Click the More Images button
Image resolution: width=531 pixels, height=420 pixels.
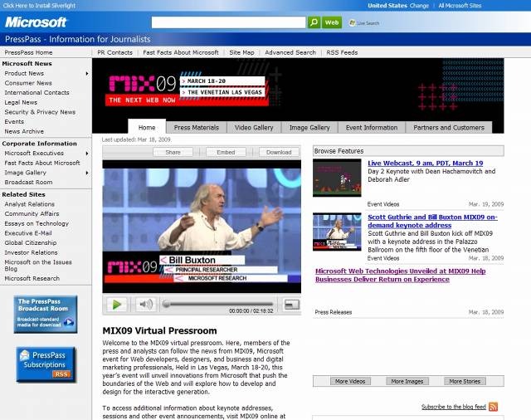(407, 381)
